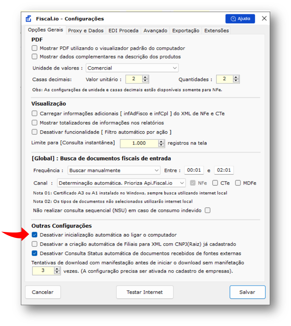Switch to the Extensões tab
Viewport: 291px width, 326px height.
pyautogui.click(x=216, y=31)
